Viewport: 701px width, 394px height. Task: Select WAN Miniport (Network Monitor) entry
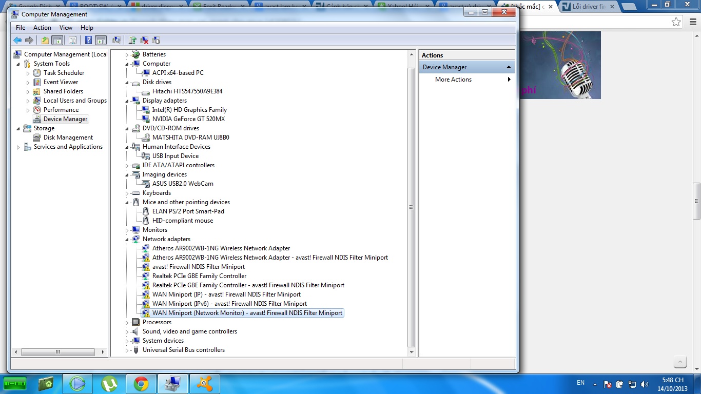click(x=247, y=313)
